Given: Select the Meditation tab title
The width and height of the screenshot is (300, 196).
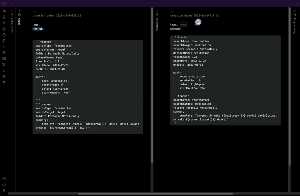Looking at the screenshot, I should coord(157,24).
